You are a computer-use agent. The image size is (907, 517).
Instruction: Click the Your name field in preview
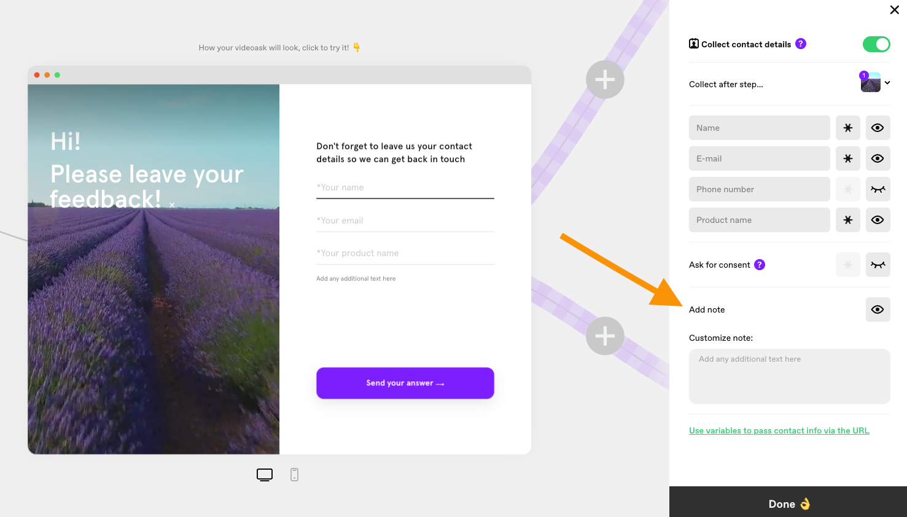(x=405, y=188)
